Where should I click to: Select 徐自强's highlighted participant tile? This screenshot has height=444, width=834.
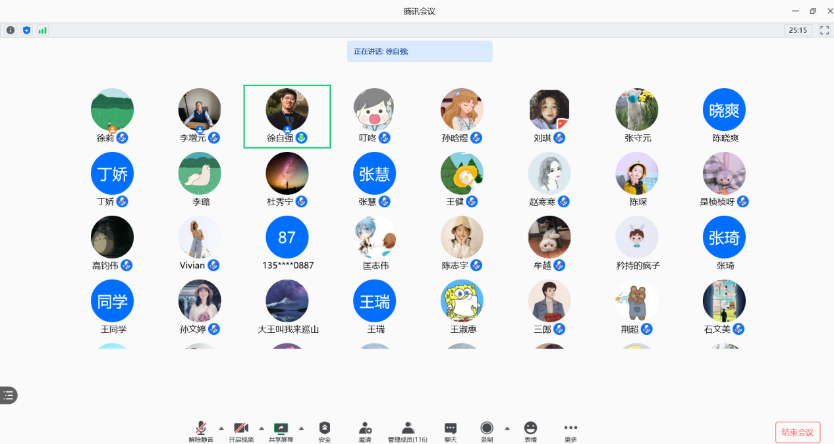(x=287, y=116)
